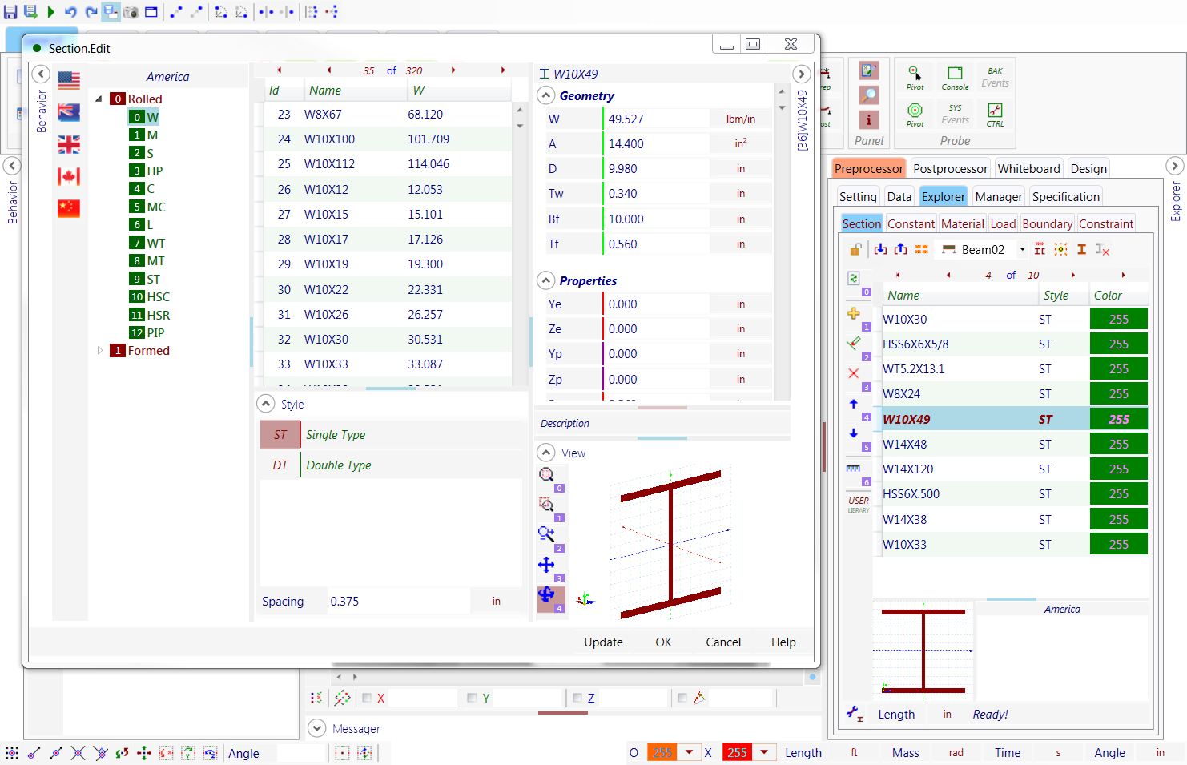Choose ST Single Type style
The width and height of the screenshot is (1187, 765).
click(391, 434)
